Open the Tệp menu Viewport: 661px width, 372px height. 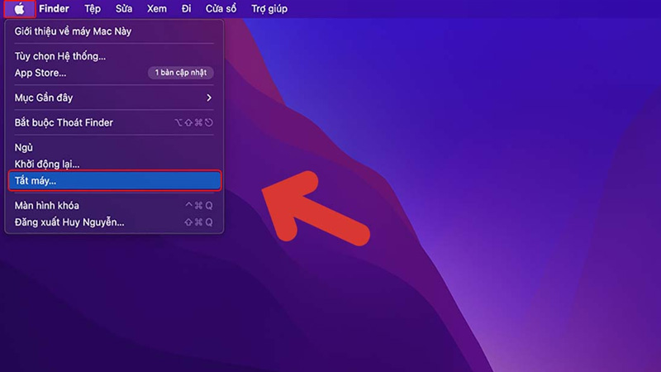tap(93, 9)
